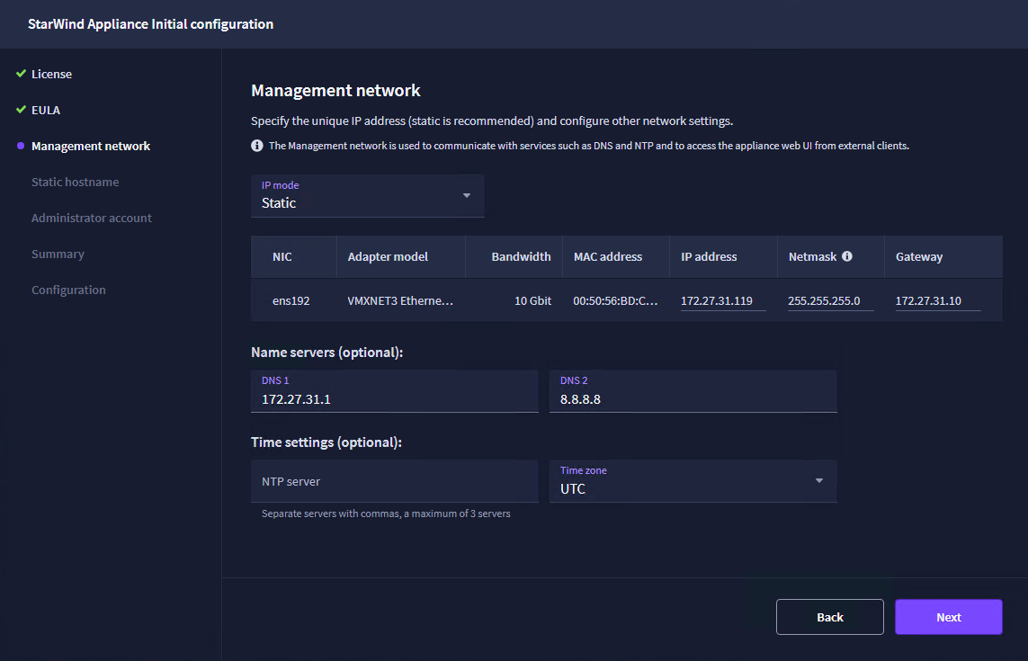Select the Configuration step
1028x661 pixels.
pos(68,290)
